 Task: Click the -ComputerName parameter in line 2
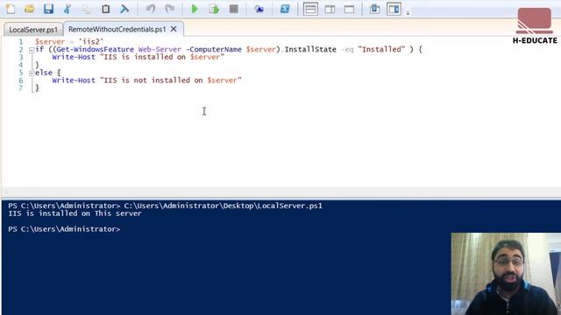point(214,50)
